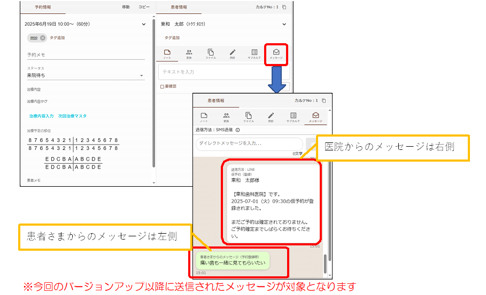The width and height of the screenshot is (486, 295).
Task: Open the ファイル icon above テキストを入力 field
Action: click(x=211, y=54)
